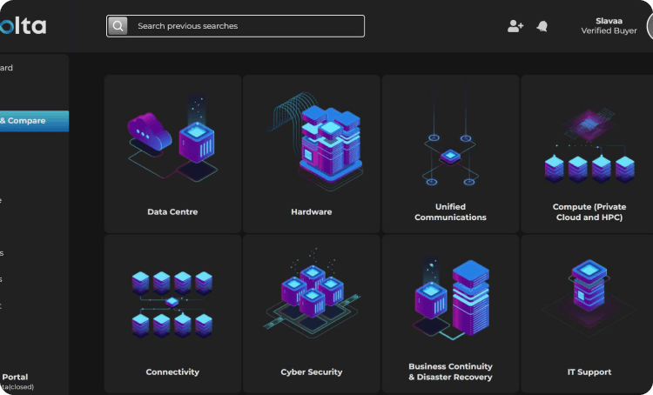Screen dimensions: 653x395
Task: Click the 'Cyber Security' text label
Action: [312, 372]
